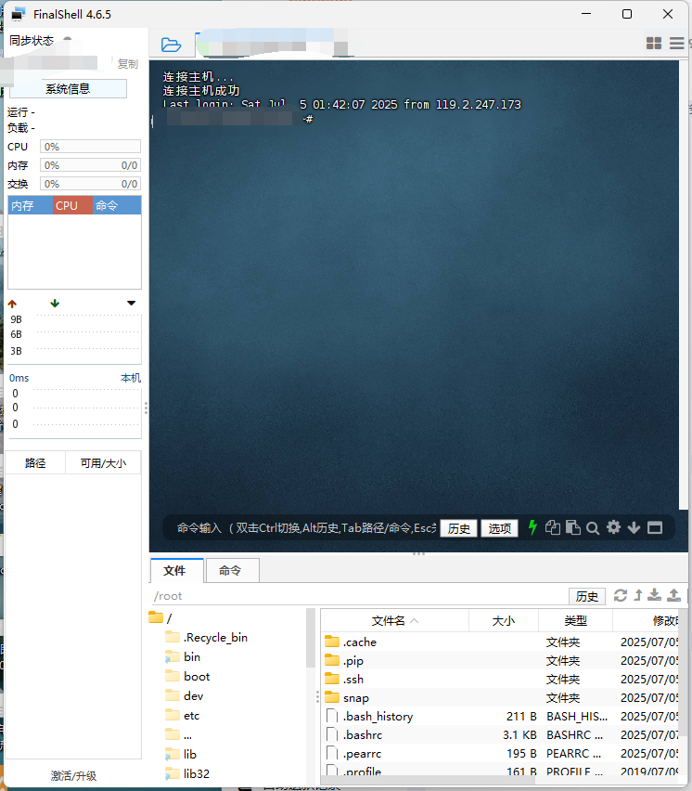
Task: Switch to the 文件 tab
Action: [x=176, y=571]
